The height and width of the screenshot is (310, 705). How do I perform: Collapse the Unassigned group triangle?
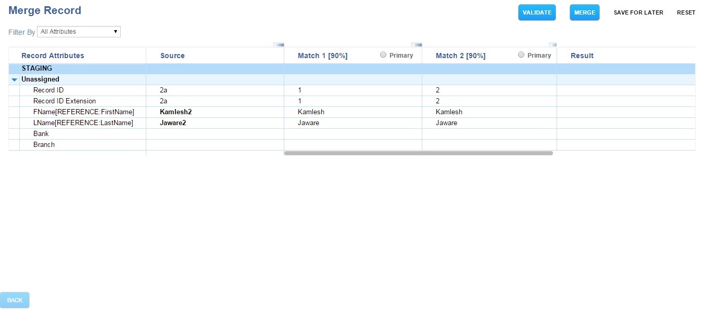pos(15,79)
